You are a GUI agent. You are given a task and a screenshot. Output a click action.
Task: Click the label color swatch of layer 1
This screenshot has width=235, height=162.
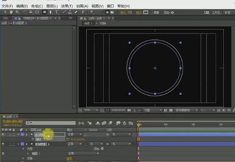point(22,135)
